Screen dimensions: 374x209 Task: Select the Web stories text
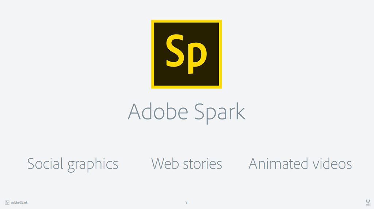point(186,164)
